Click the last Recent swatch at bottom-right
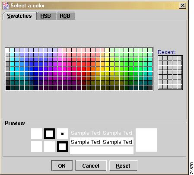Viewport: 194px width, 175px height. pyautogui.click(x=180, y=87)
